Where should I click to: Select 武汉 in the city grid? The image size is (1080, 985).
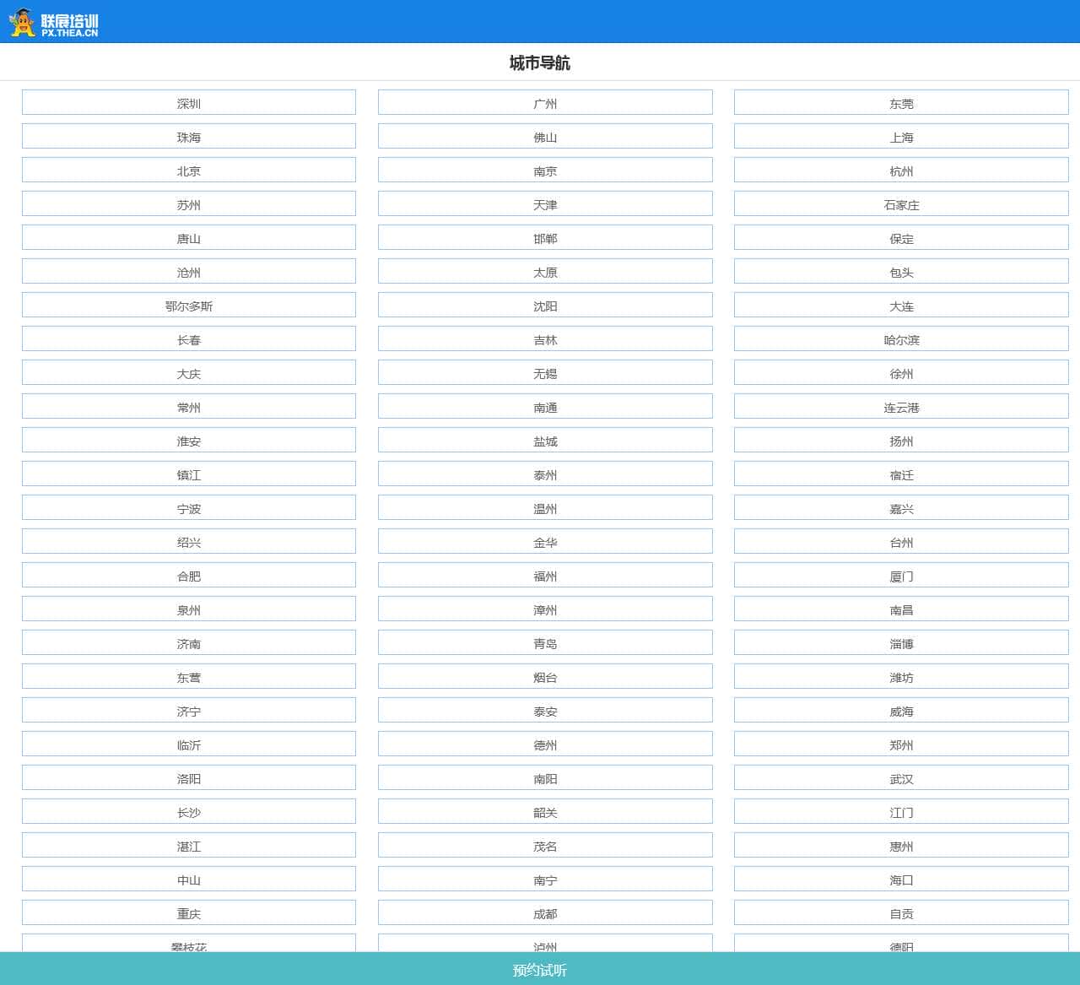click(901, 778)
